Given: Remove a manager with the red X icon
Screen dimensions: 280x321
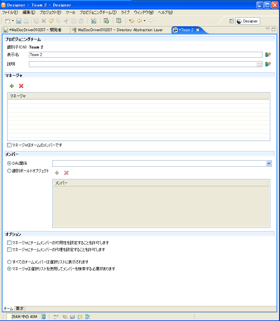Looking at the screenshot, I should (21, 86).
